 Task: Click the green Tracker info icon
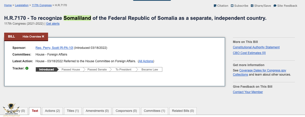[x=27, y=68]
